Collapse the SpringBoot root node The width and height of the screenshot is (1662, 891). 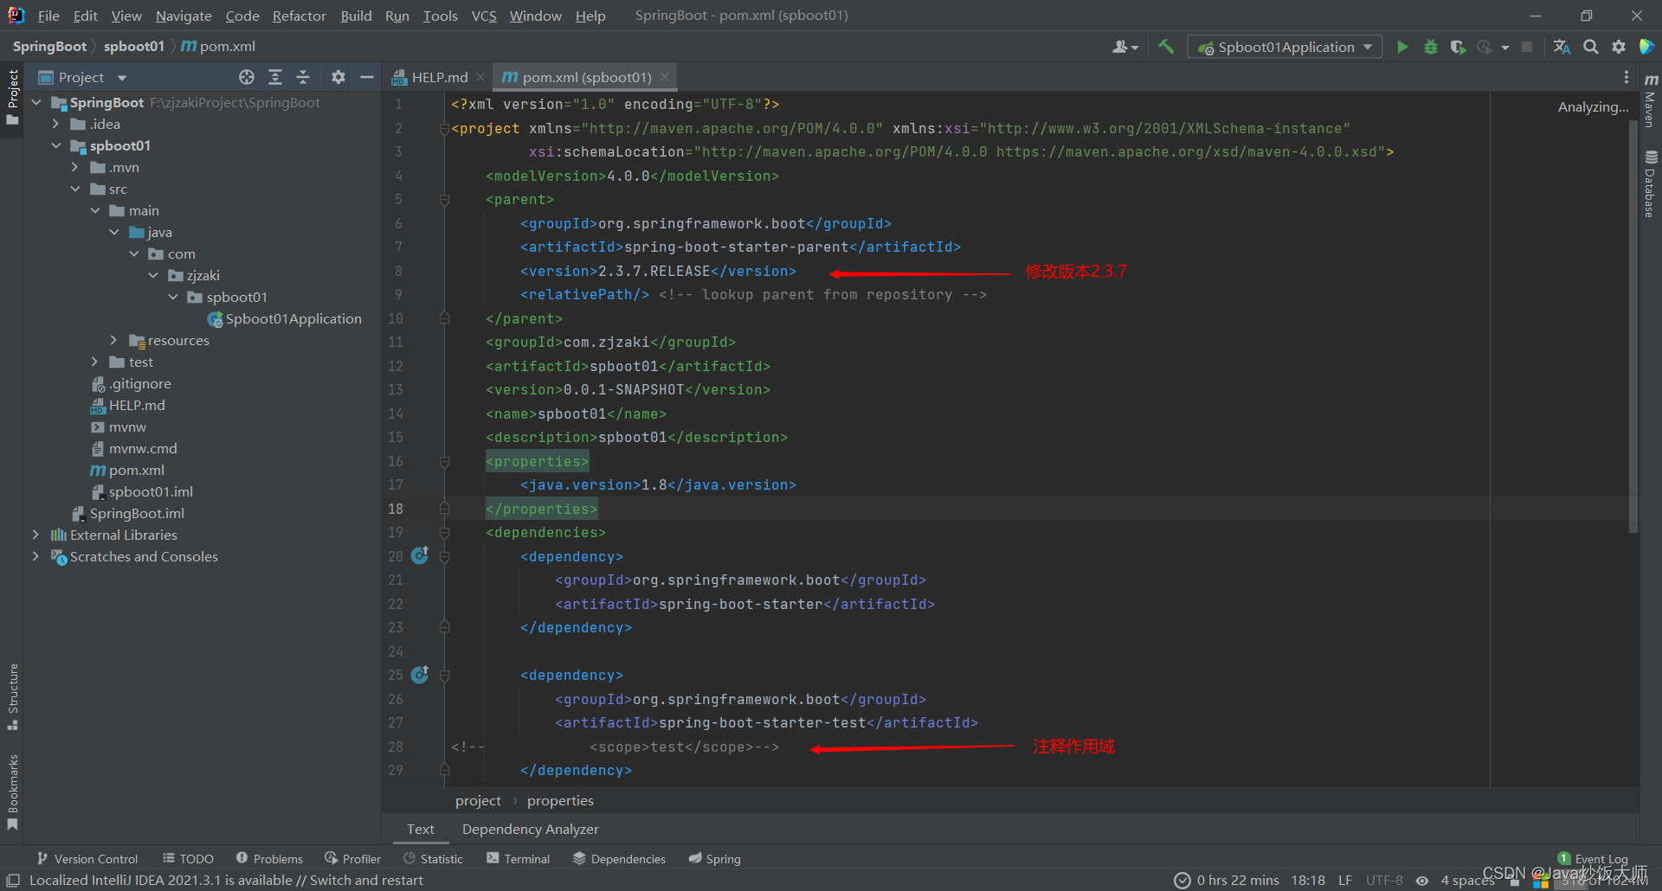[36, 102]
